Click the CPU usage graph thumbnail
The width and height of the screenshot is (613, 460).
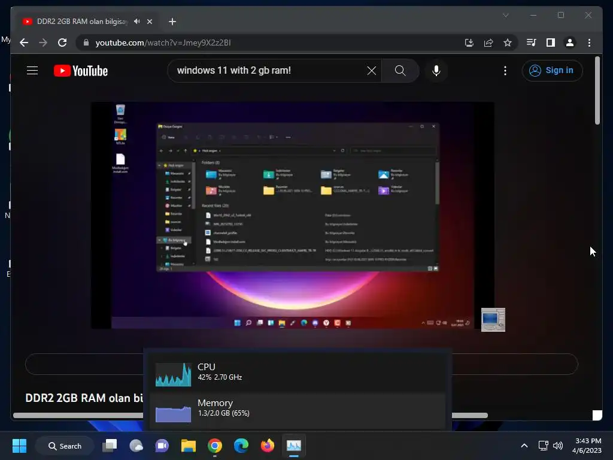click(x=173, y=374)
